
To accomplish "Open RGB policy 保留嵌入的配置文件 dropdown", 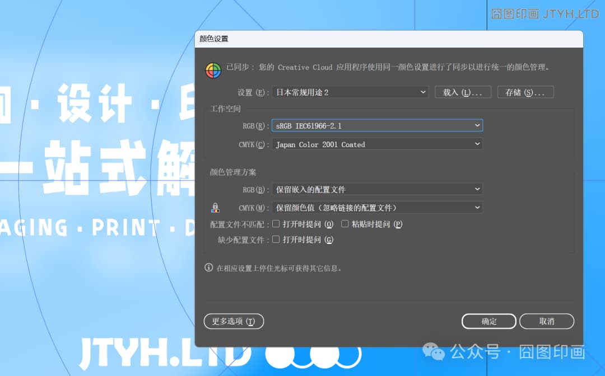I will pos(378,189).
